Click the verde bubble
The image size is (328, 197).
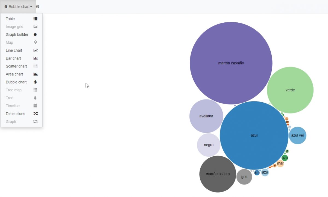(x=290, y=90)
